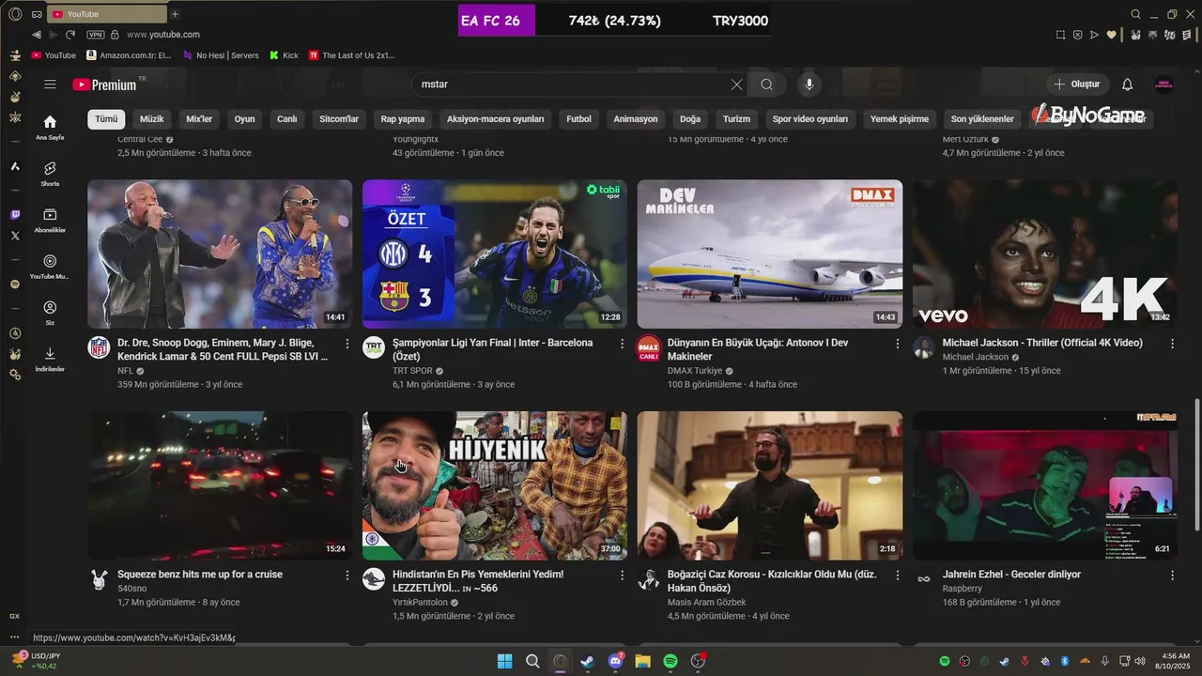The image size is (1202, 676).
Task: Click the YouTube Premium logo
Action: 105,84
